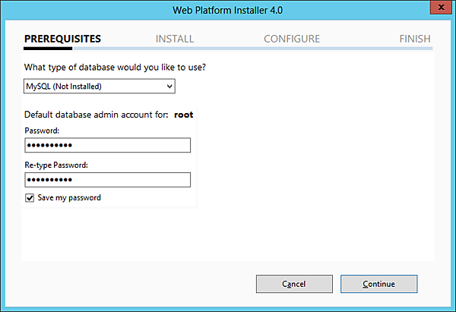
Task: Click into the Re-type Password field
Action: [x=107, y=180]
